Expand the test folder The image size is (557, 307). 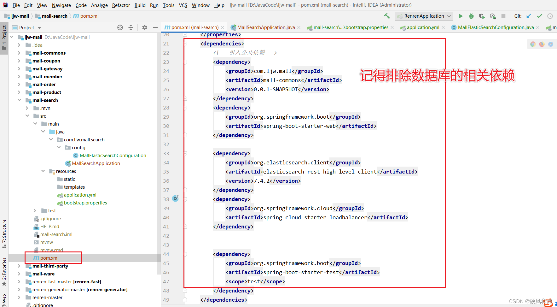35,210
